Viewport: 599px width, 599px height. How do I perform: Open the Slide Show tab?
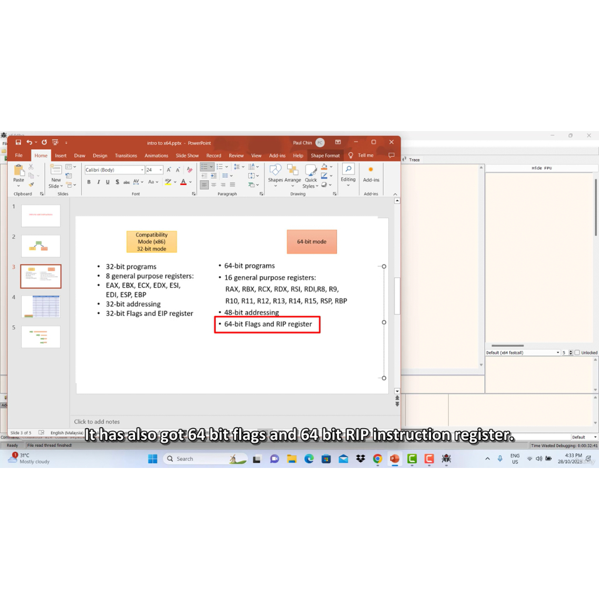coord(187,156)
